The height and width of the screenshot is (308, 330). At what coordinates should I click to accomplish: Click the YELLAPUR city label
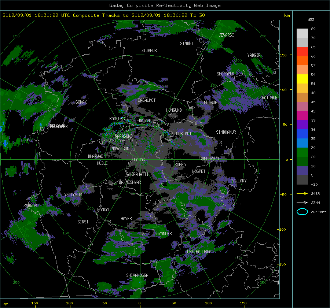(73, 195)
